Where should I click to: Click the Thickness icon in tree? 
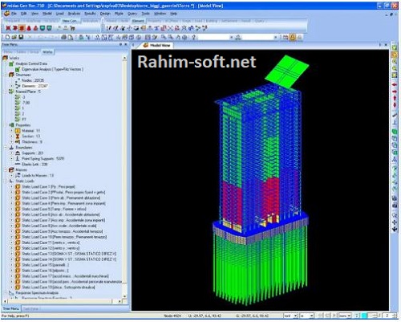click(x=18, y=142)
